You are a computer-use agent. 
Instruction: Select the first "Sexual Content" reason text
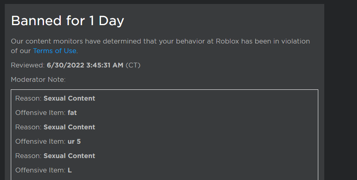69,98
